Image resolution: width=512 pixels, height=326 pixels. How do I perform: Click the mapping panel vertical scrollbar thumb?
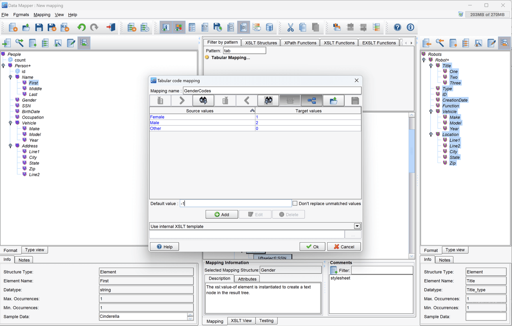point(412,151)
